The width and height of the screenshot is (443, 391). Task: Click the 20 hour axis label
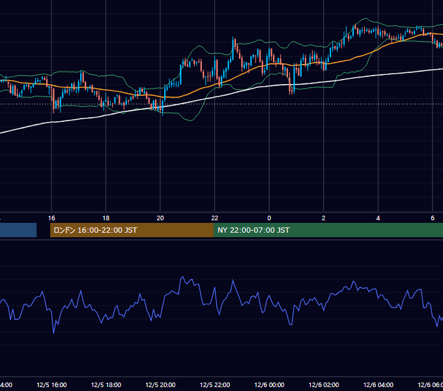[160, 218]
